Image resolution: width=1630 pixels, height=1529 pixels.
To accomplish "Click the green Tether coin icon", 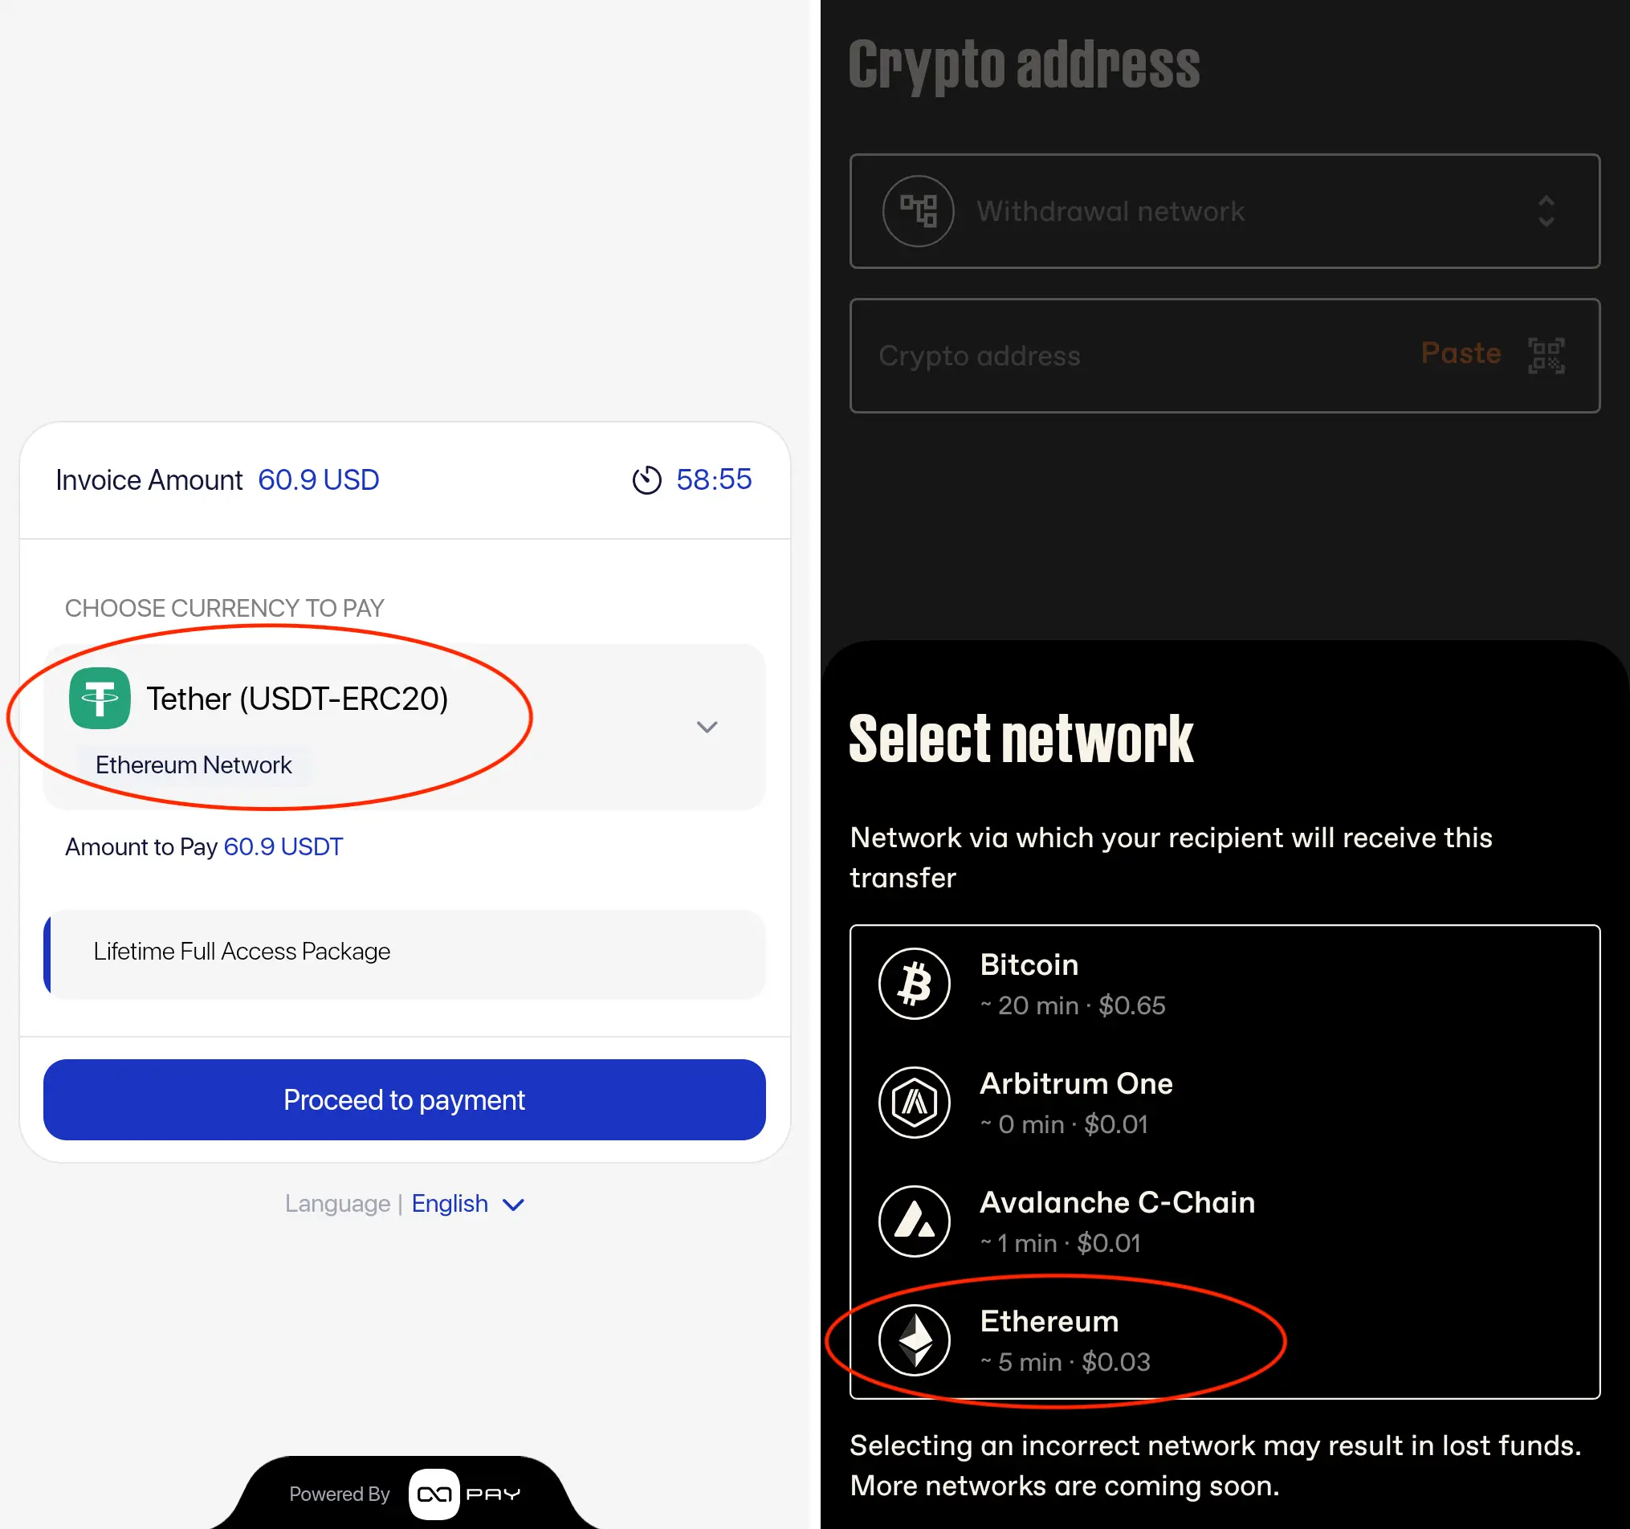I will coord(100,699).
